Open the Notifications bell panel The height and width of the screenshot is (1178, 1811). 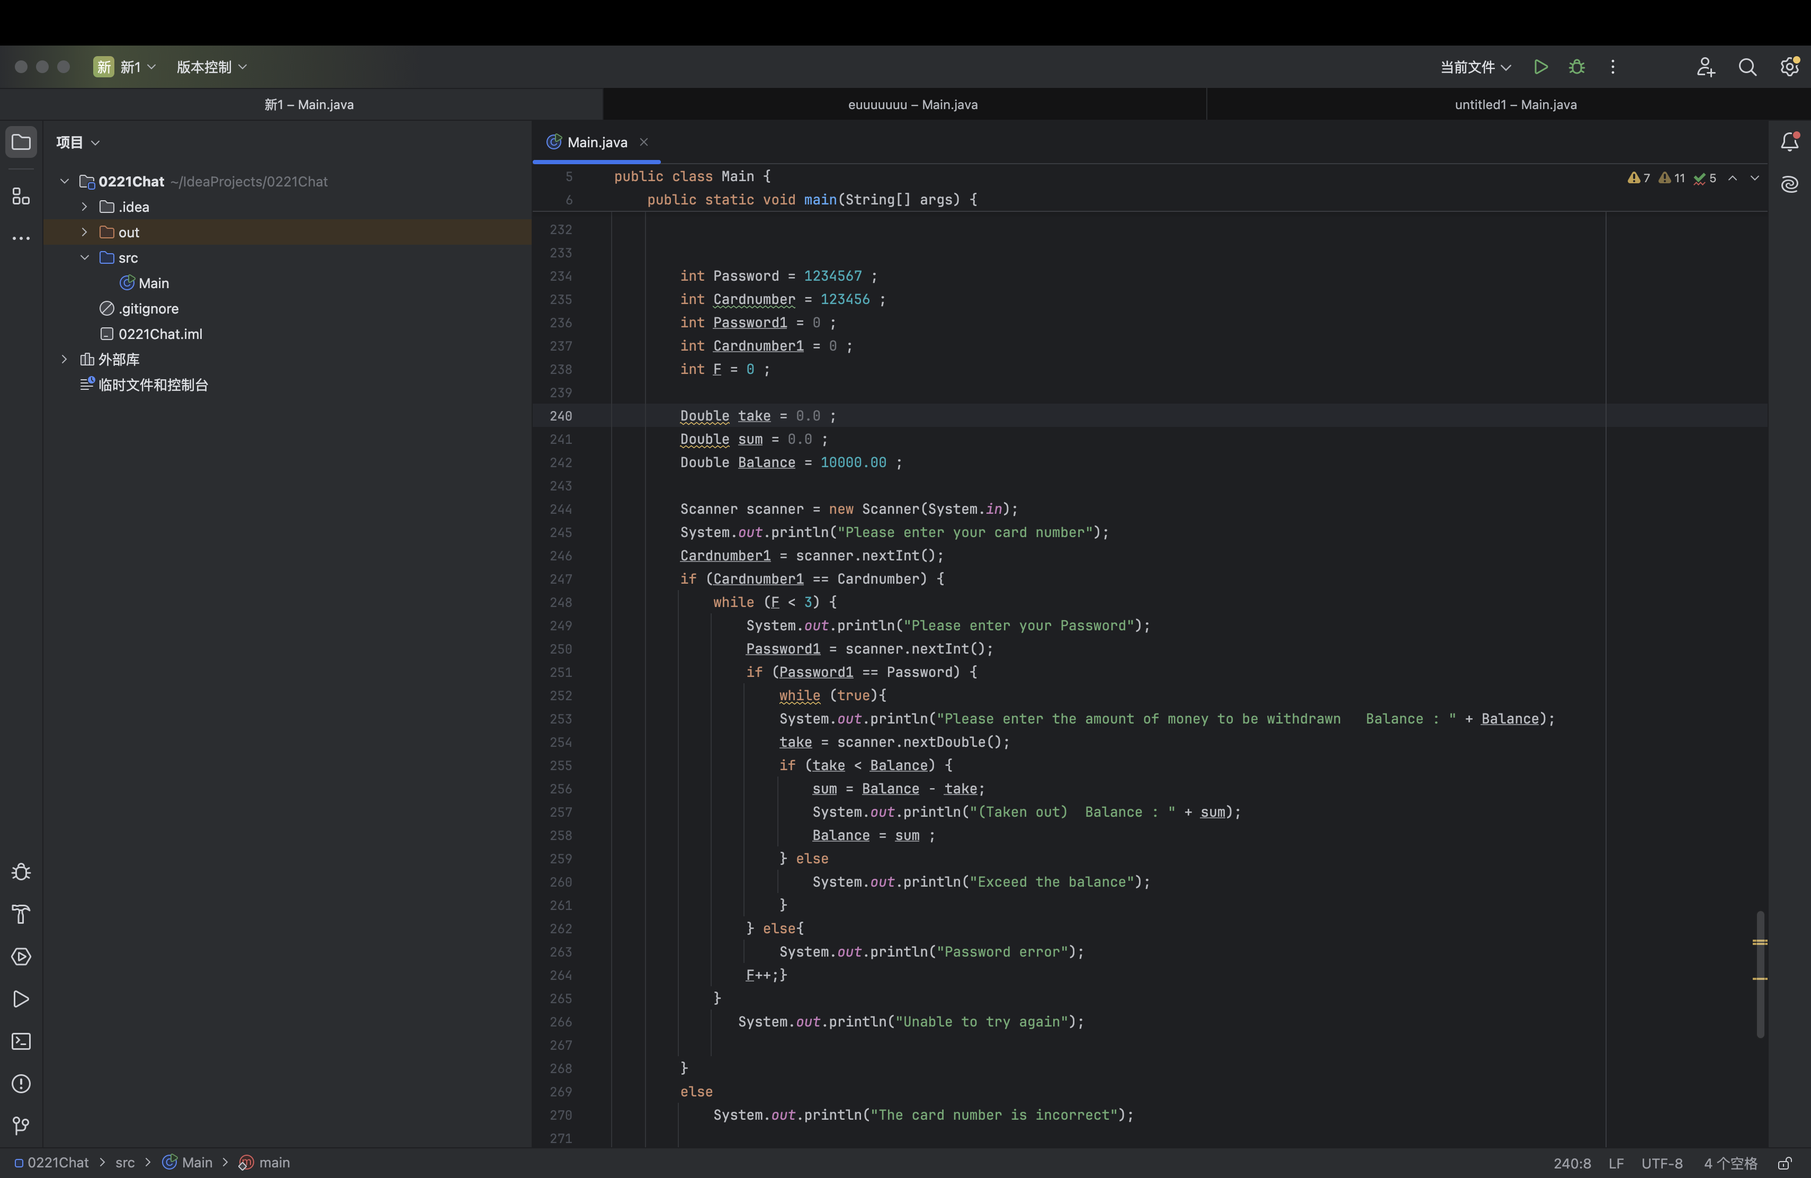coord(1789,142)
